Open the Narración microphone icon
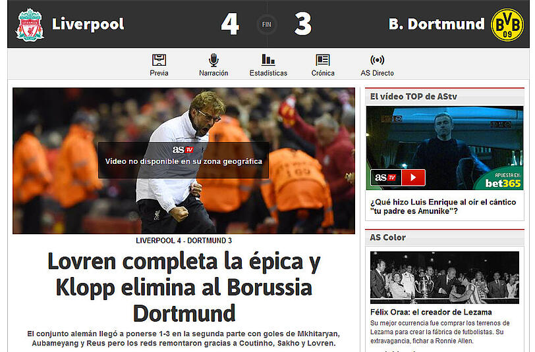Screen dimensions: 535x352 (x=213, y=60)
